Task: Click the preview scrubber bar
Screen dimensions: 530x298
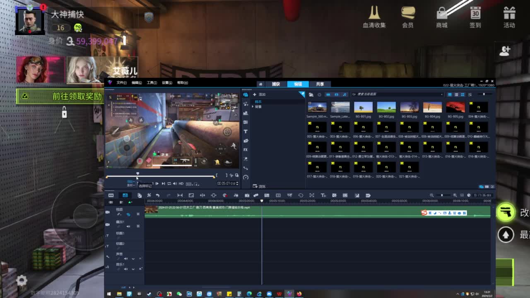Action: (x=160, y=177)
